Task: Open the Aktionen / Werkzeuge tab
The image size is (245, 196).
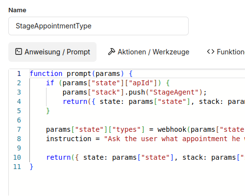Action: point(148,52)
